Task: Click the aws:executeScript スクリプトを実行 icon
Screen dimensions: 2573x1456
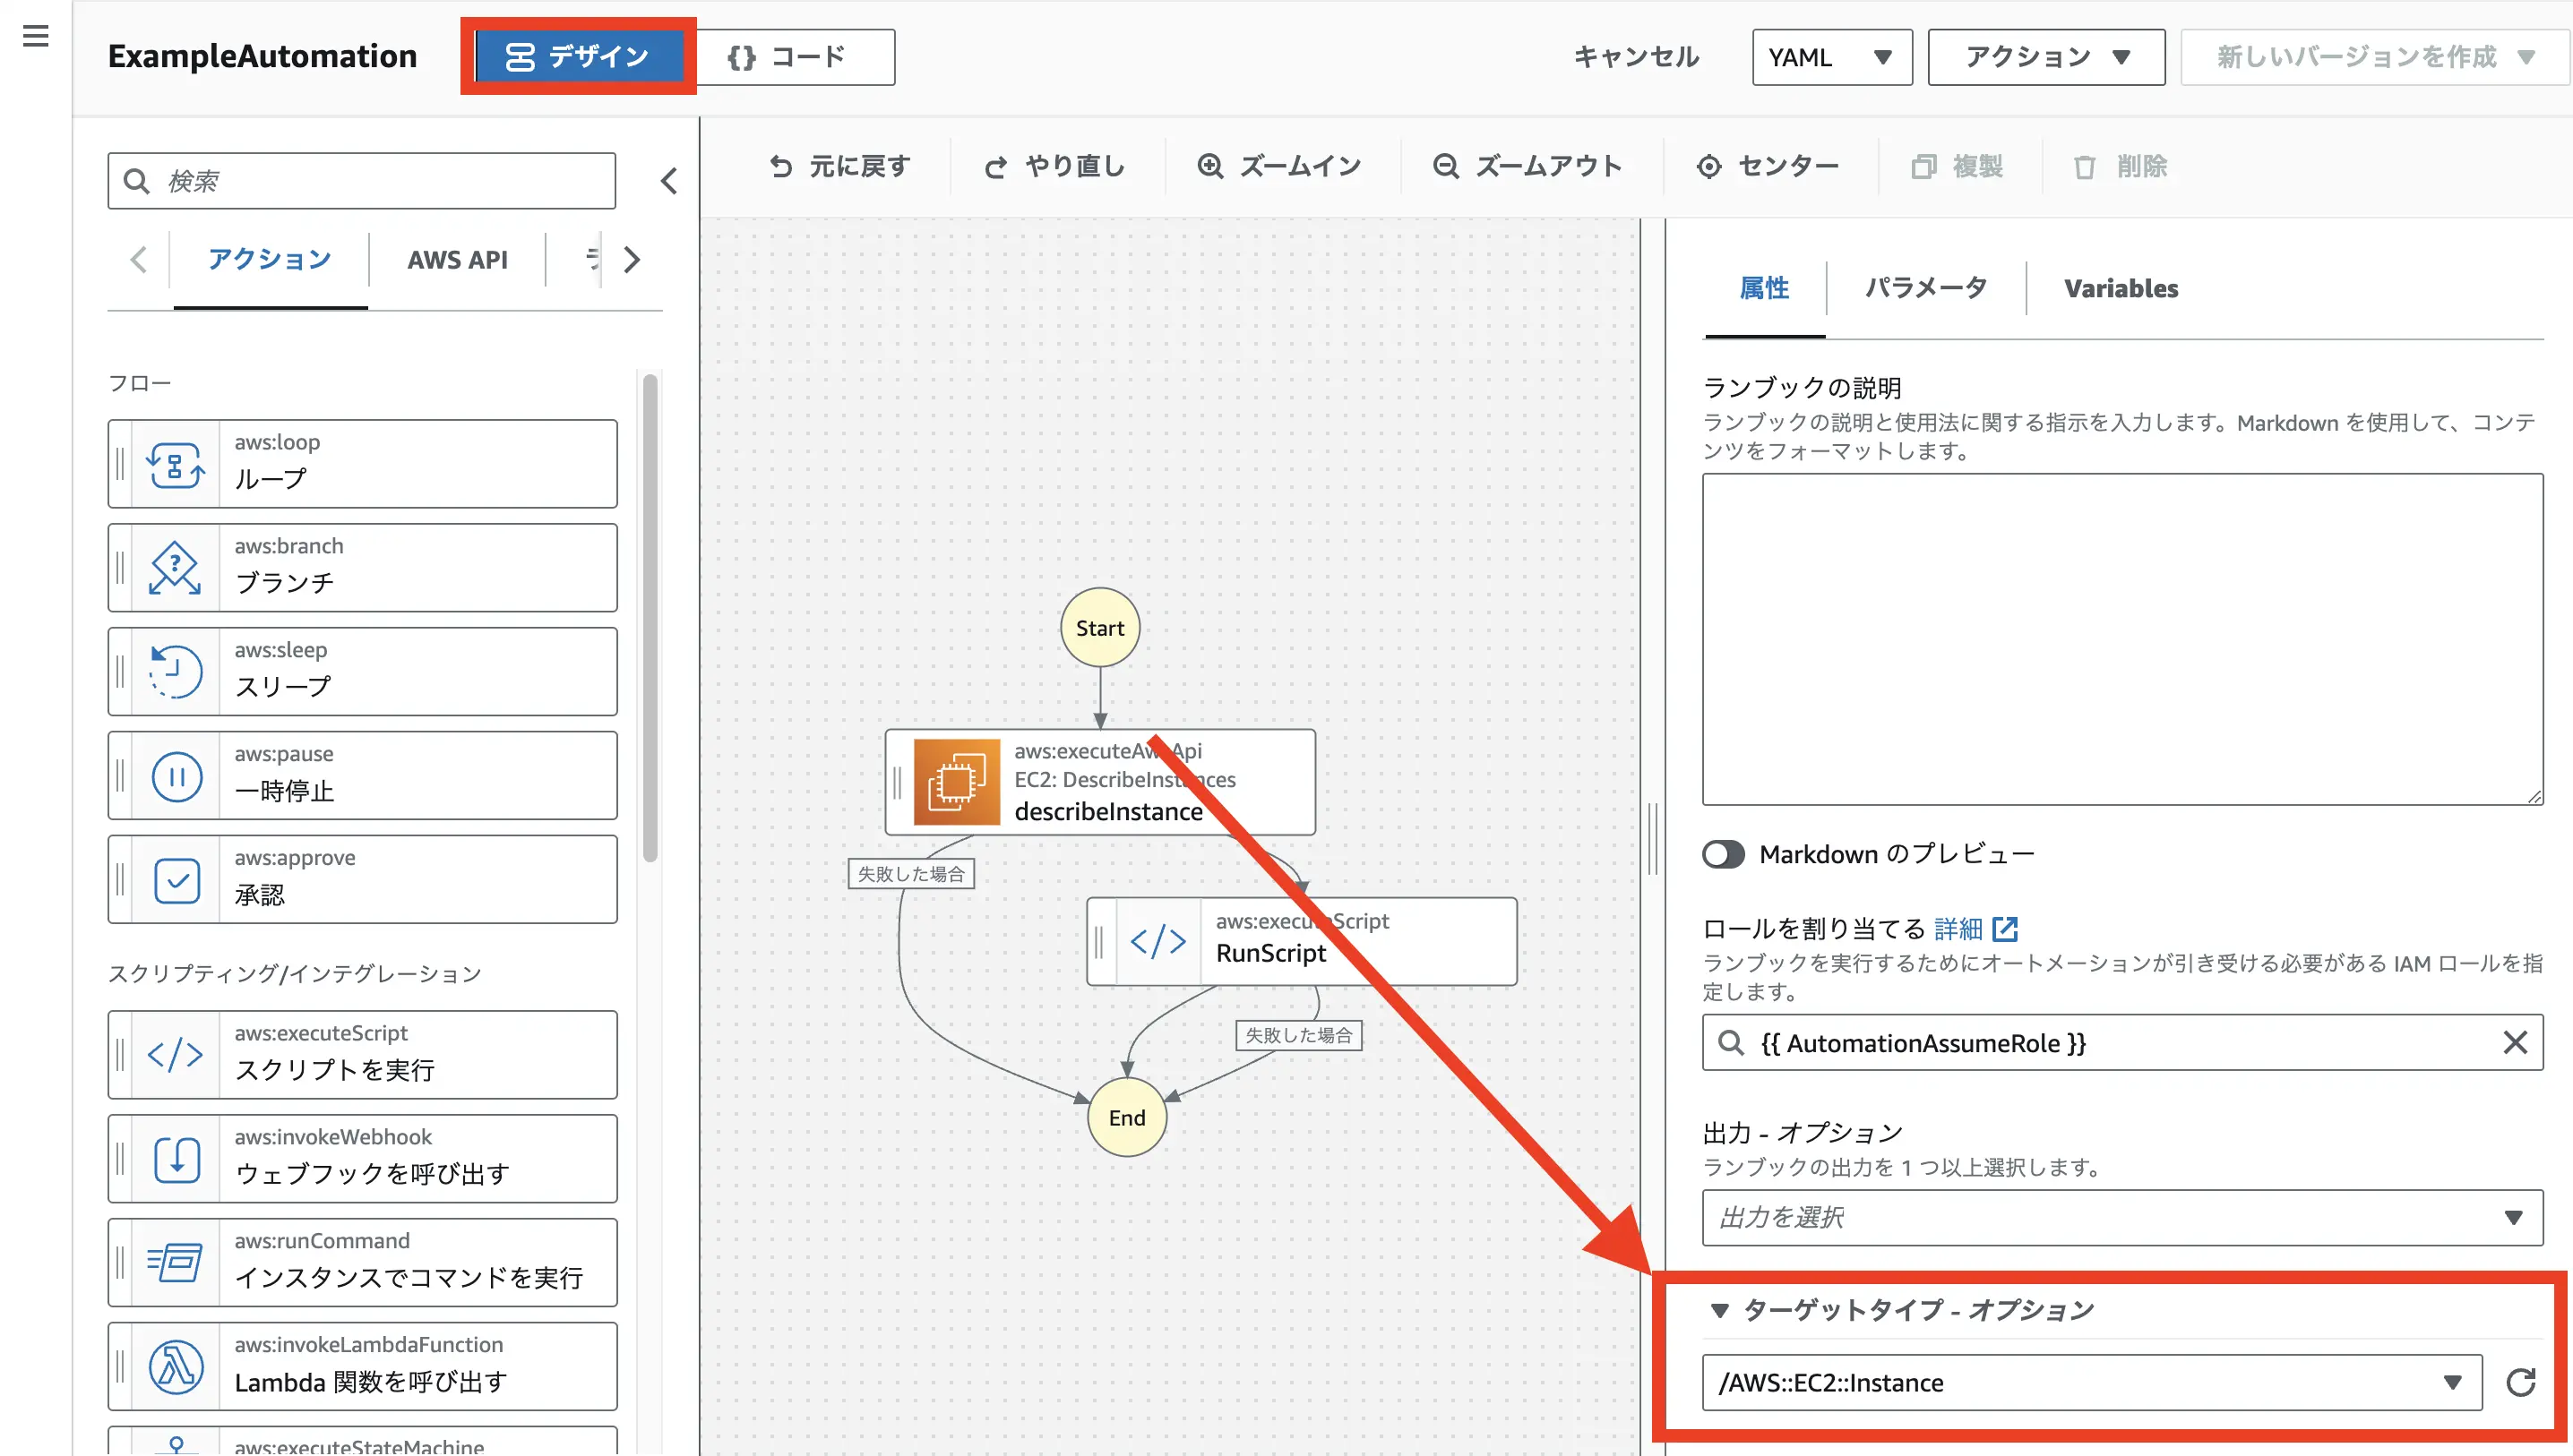Action: click(x=173, y=1055)
